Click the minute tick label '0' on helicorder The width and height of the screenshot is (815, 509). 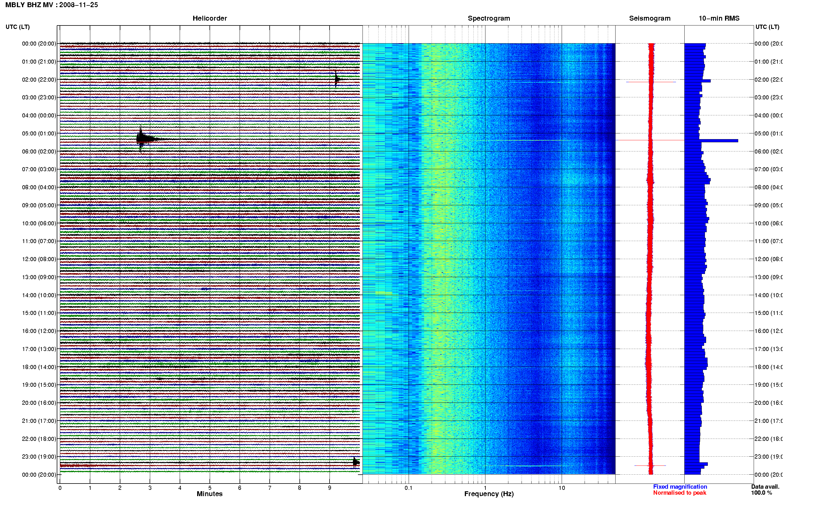point(60,488)
